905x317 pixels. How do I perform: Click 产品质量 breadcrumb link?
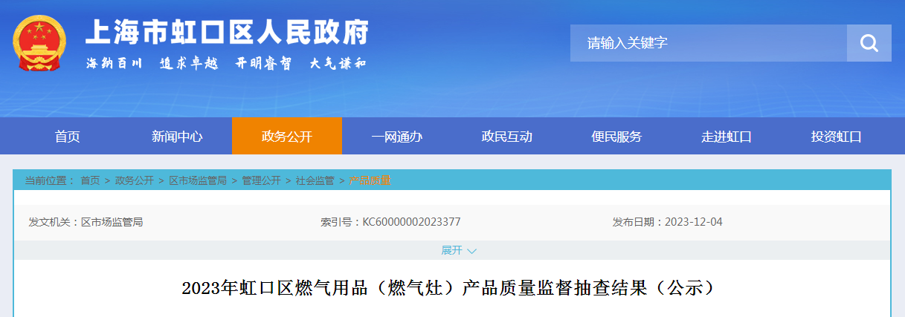click(370, 180)
